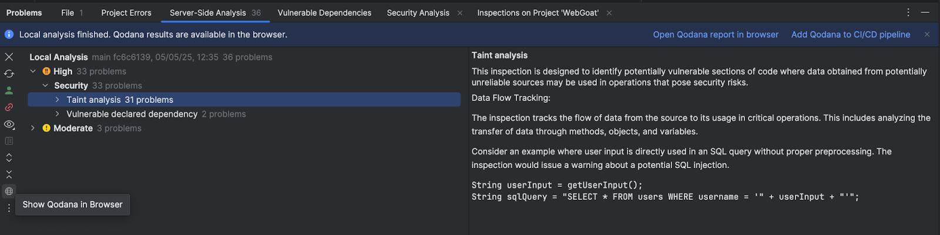Dismiss the Qodana notification banner
The width and height of the screenshot is (940, 235).
pyautogui.click(x=927, y=35)
